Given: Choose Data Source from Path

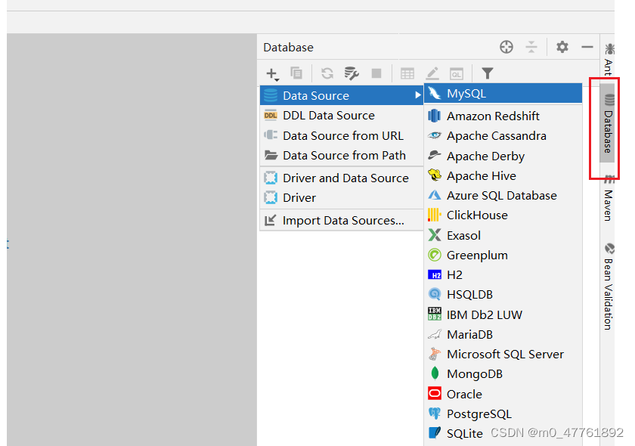Looking at the screenshot, I should (342, 155).
